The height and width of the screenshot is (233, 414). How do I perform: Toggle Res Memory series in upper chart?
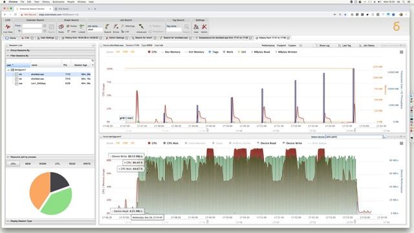171,52
